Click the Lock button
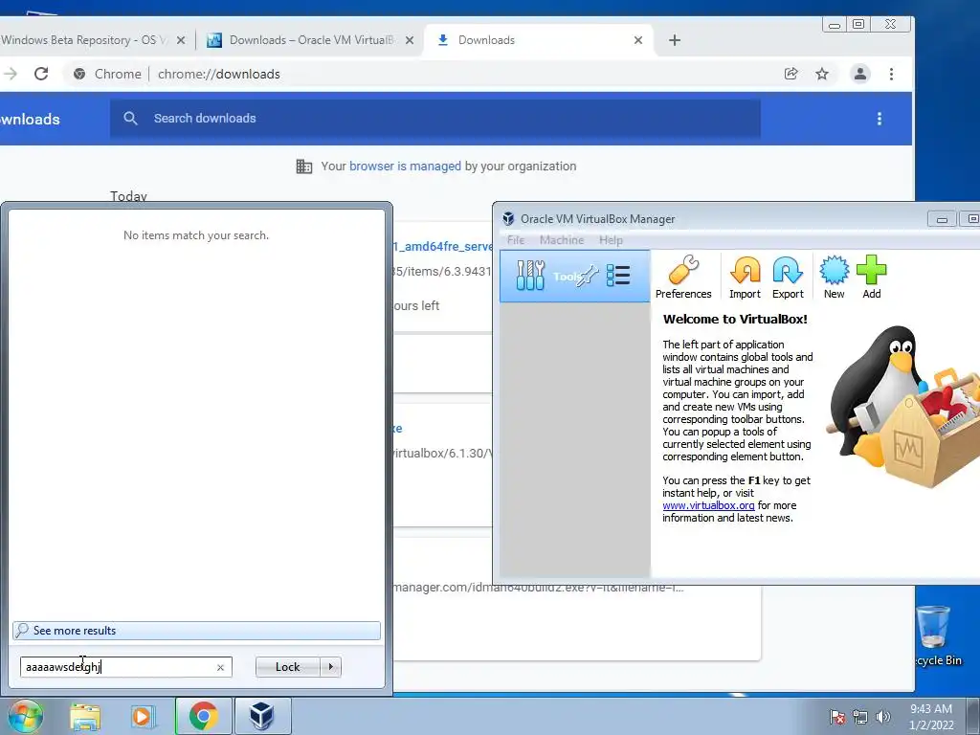Image resolution: width=980 pixels, height=735 pixels. pyautogui.click(x=287, y=667)
